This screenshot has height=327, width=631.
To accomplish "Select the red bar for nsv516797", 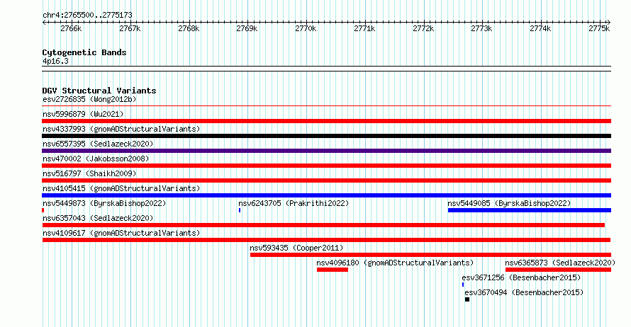I will (x=326, y=180).
